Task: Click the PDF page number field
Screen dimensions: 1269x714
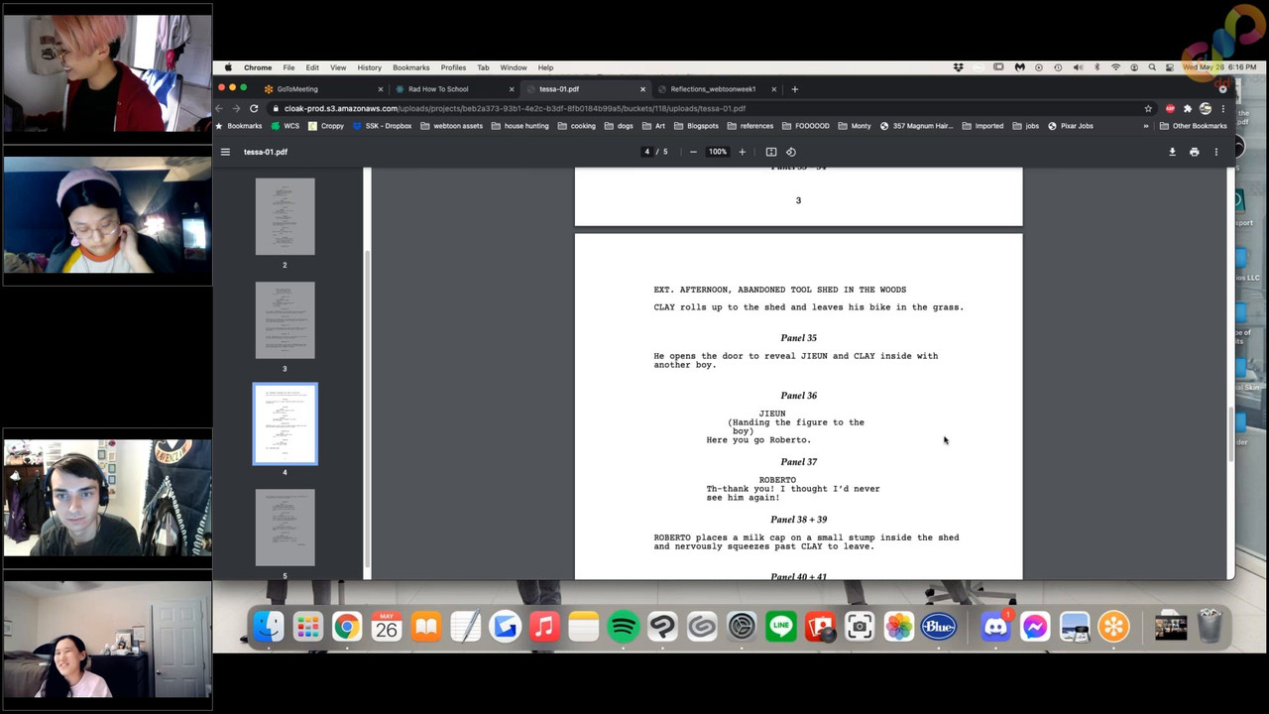Action: pyautogui.click(x=647, y=152)
